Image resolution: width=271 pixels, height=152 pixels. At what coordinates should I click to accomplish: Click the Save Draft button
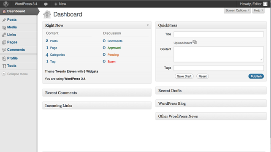[x=184, y=76]
